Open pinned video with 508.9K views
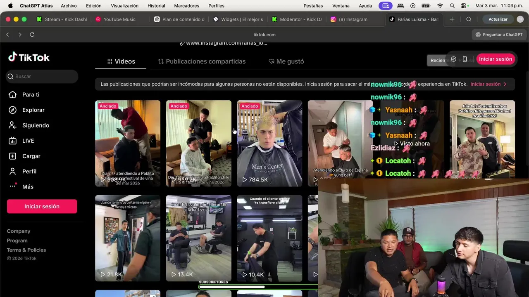This screenshot has width=529, height=297. [x=128, y=144]
